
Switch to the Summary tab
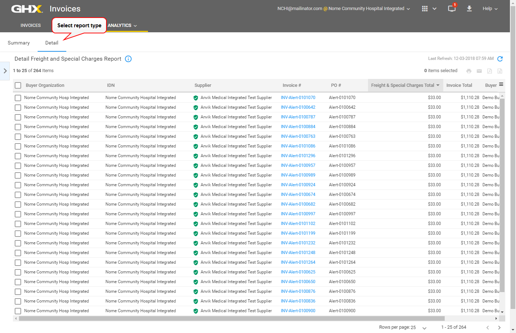19,43
